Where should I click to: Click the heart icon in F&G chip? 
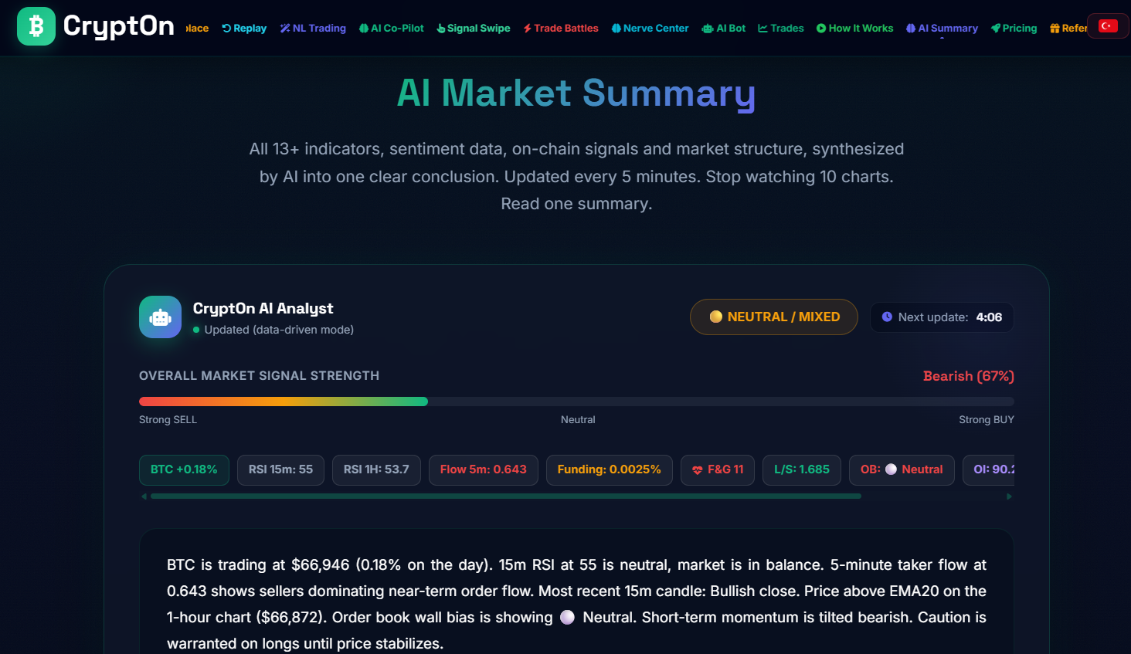[x=698, y=469]
